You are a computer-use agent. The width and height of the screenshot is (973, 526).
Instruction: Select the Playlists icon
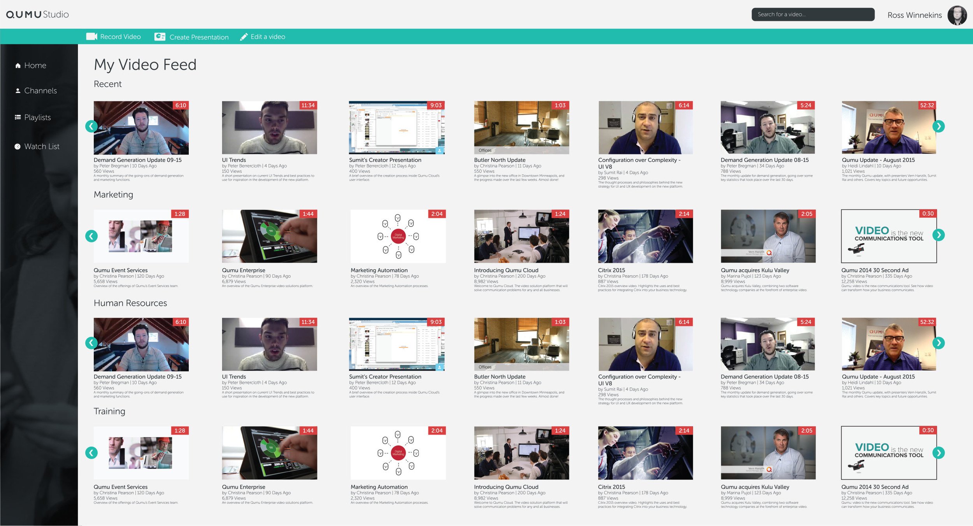coord(17,117)
